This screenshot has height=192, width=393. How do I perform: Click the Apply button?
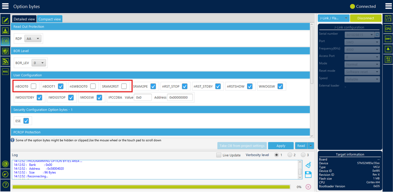point(281,146)
